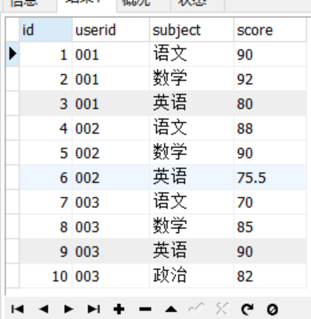Select subject 政治 cell

click(191, 276)
